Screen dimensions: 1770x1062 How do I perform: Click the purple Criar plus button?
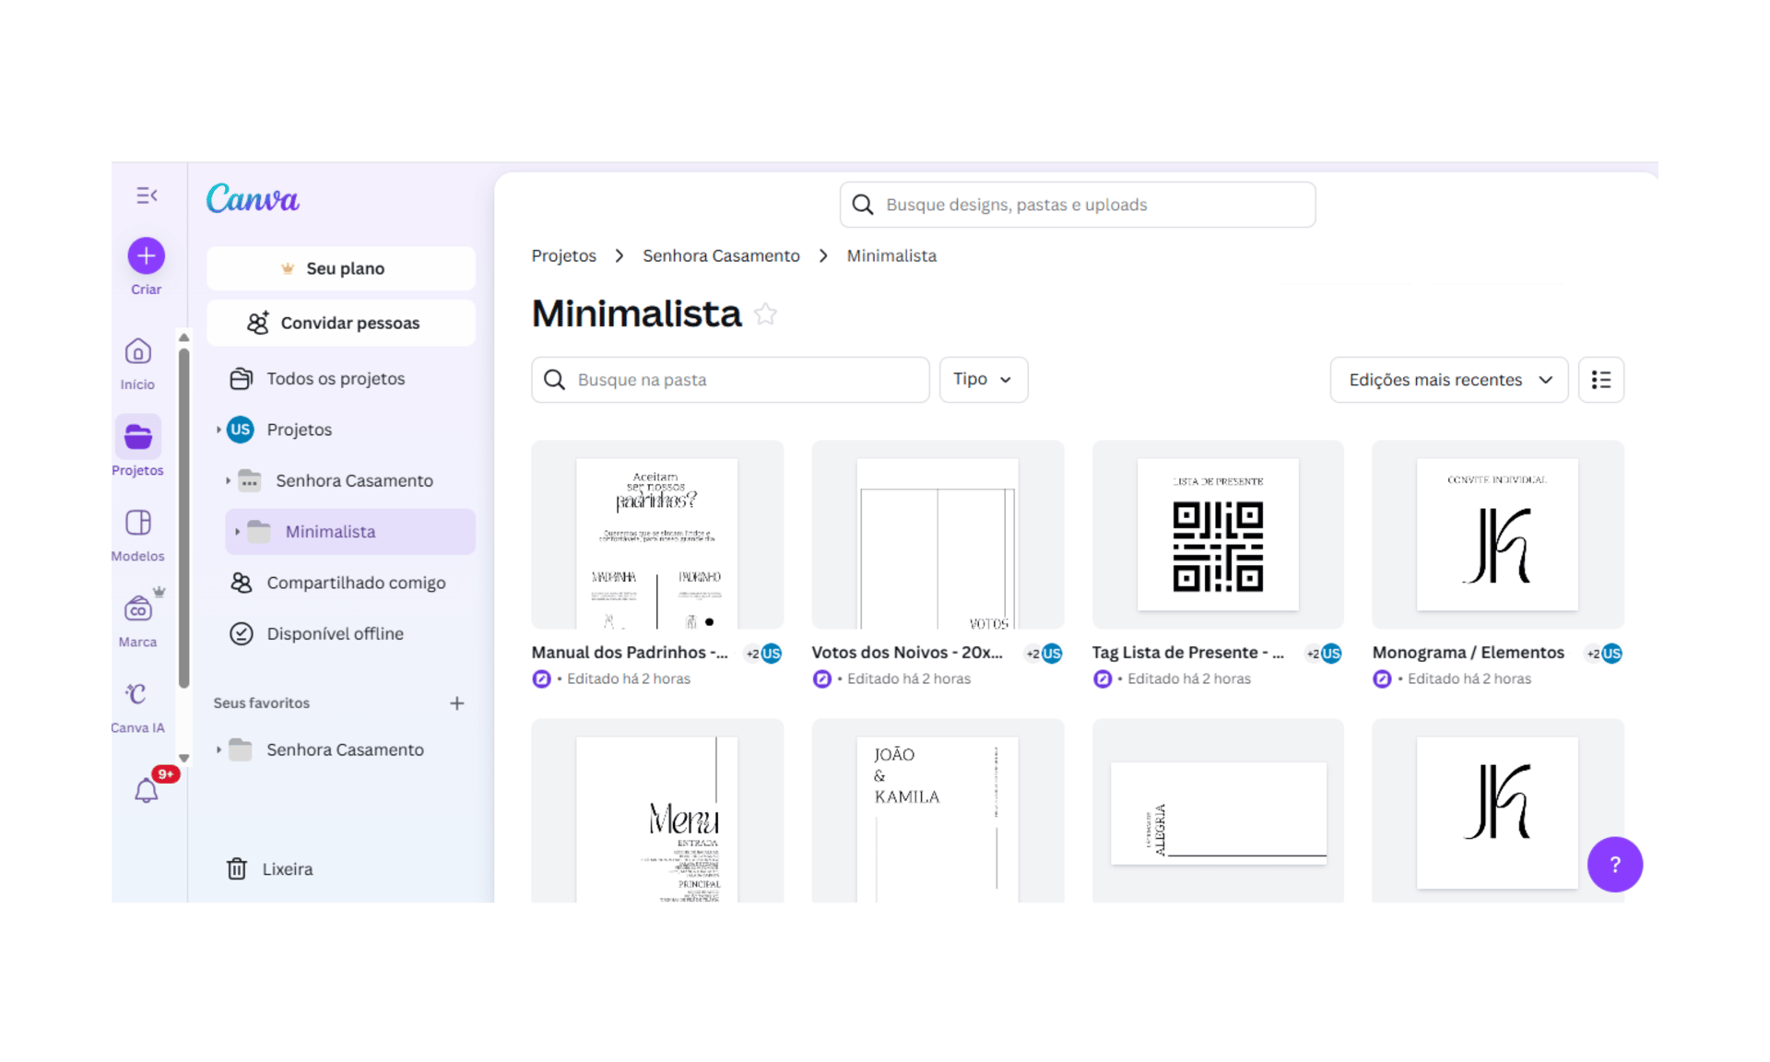[x=147, y=255]
